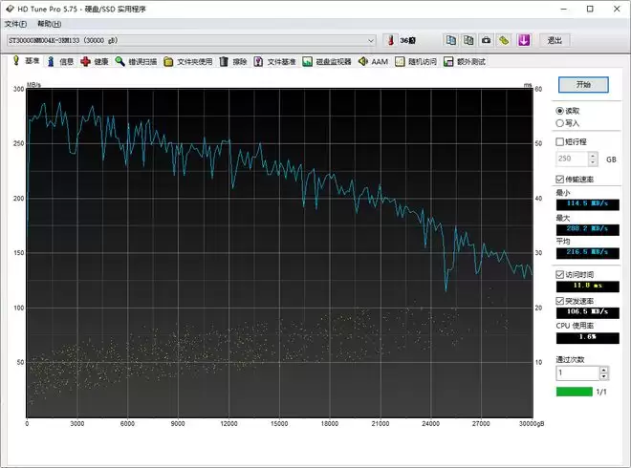Click the 退出 exit button
Image resolution: width=631 pixels, height=468 pixels.
[554, 40]
